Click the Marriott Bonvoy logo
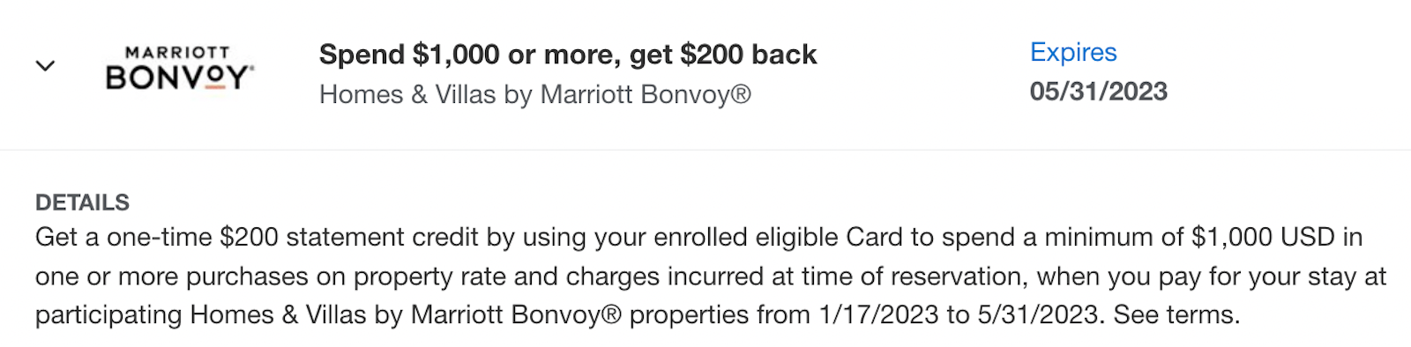The image size is (1411, 347). pos(180,69)
